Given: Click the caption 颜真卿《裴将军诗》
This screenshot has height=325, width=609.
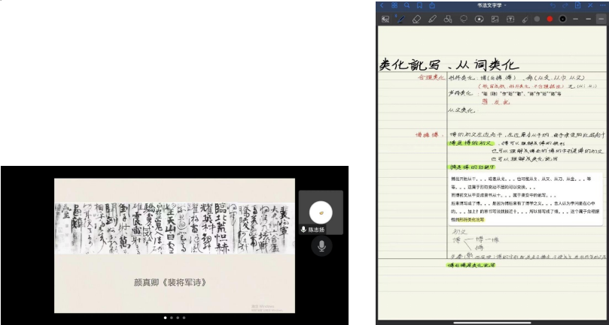Looking at the screenshot, I should 170,282.
